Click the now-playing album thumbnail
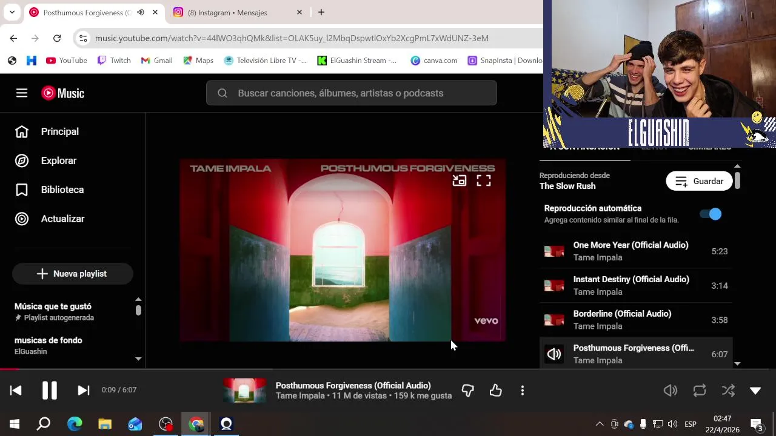This screenshot has height=436, width=776. click(x=244, y=391)
